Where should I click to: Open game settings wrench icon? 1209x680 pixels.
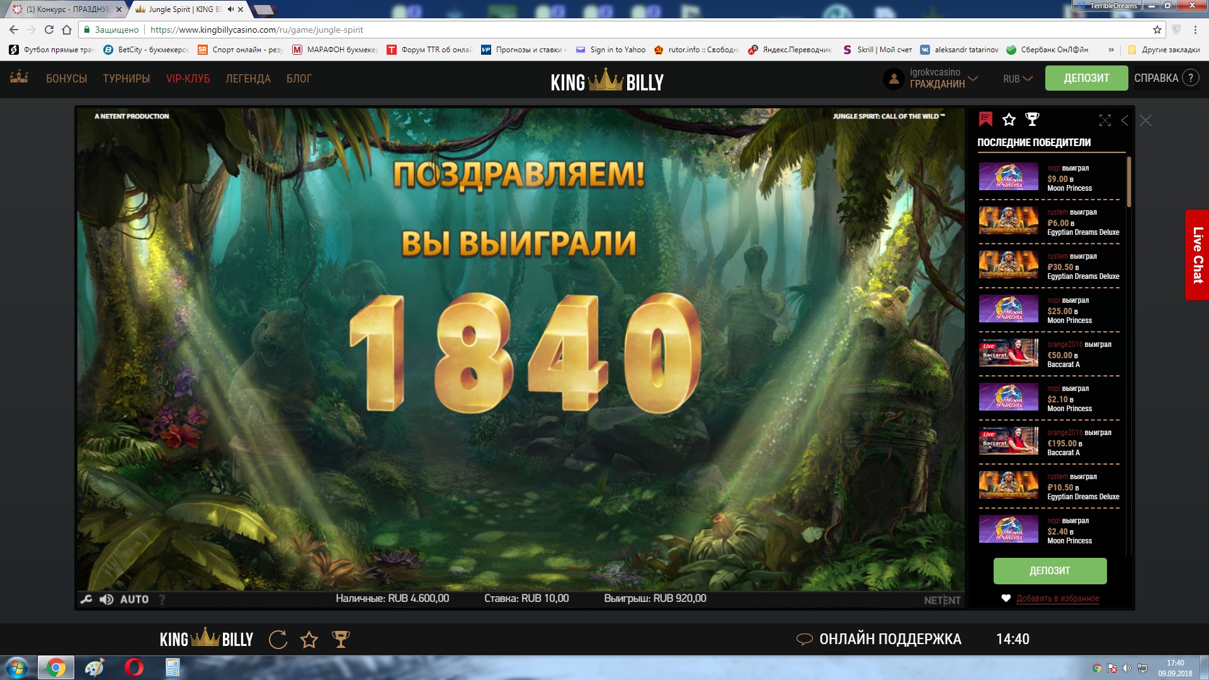coord(86,599)
